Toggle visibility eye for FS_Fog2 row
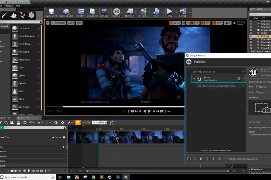This screenshot has height=180, width=271. [251, 36]
